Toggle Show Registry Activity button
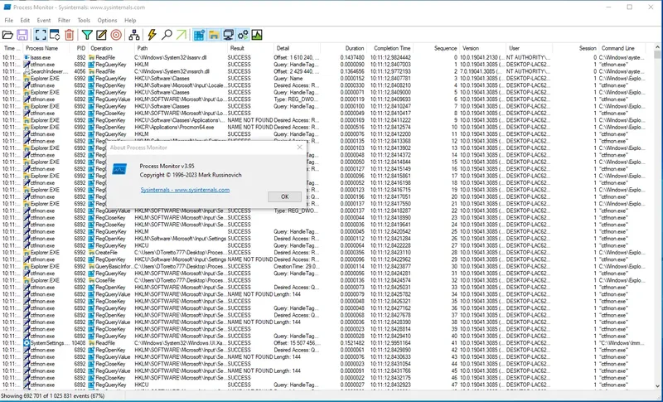663x402 pixels. (199, 35)
